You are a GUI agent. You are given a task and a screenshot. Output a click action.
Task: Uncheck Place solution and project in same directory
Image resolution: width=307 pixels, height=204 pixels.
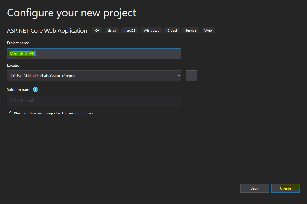[x=9, y=113]
